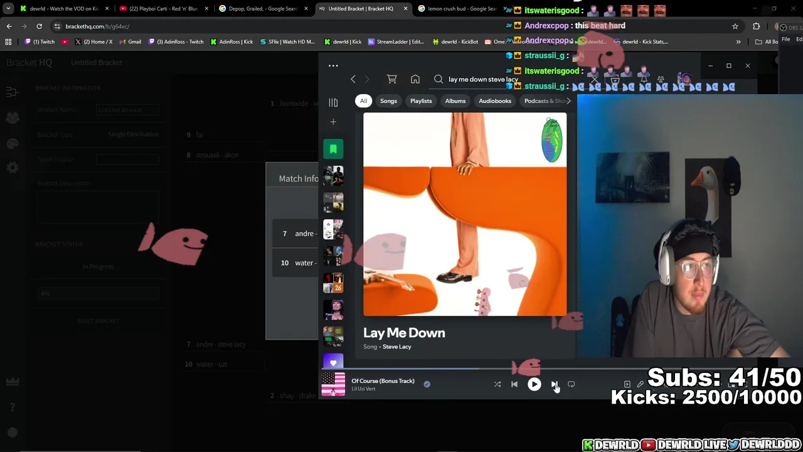This screenshot has height=452, width=803.
Task: Create new playlist with plus icon
Action: [x=333, y=122]
